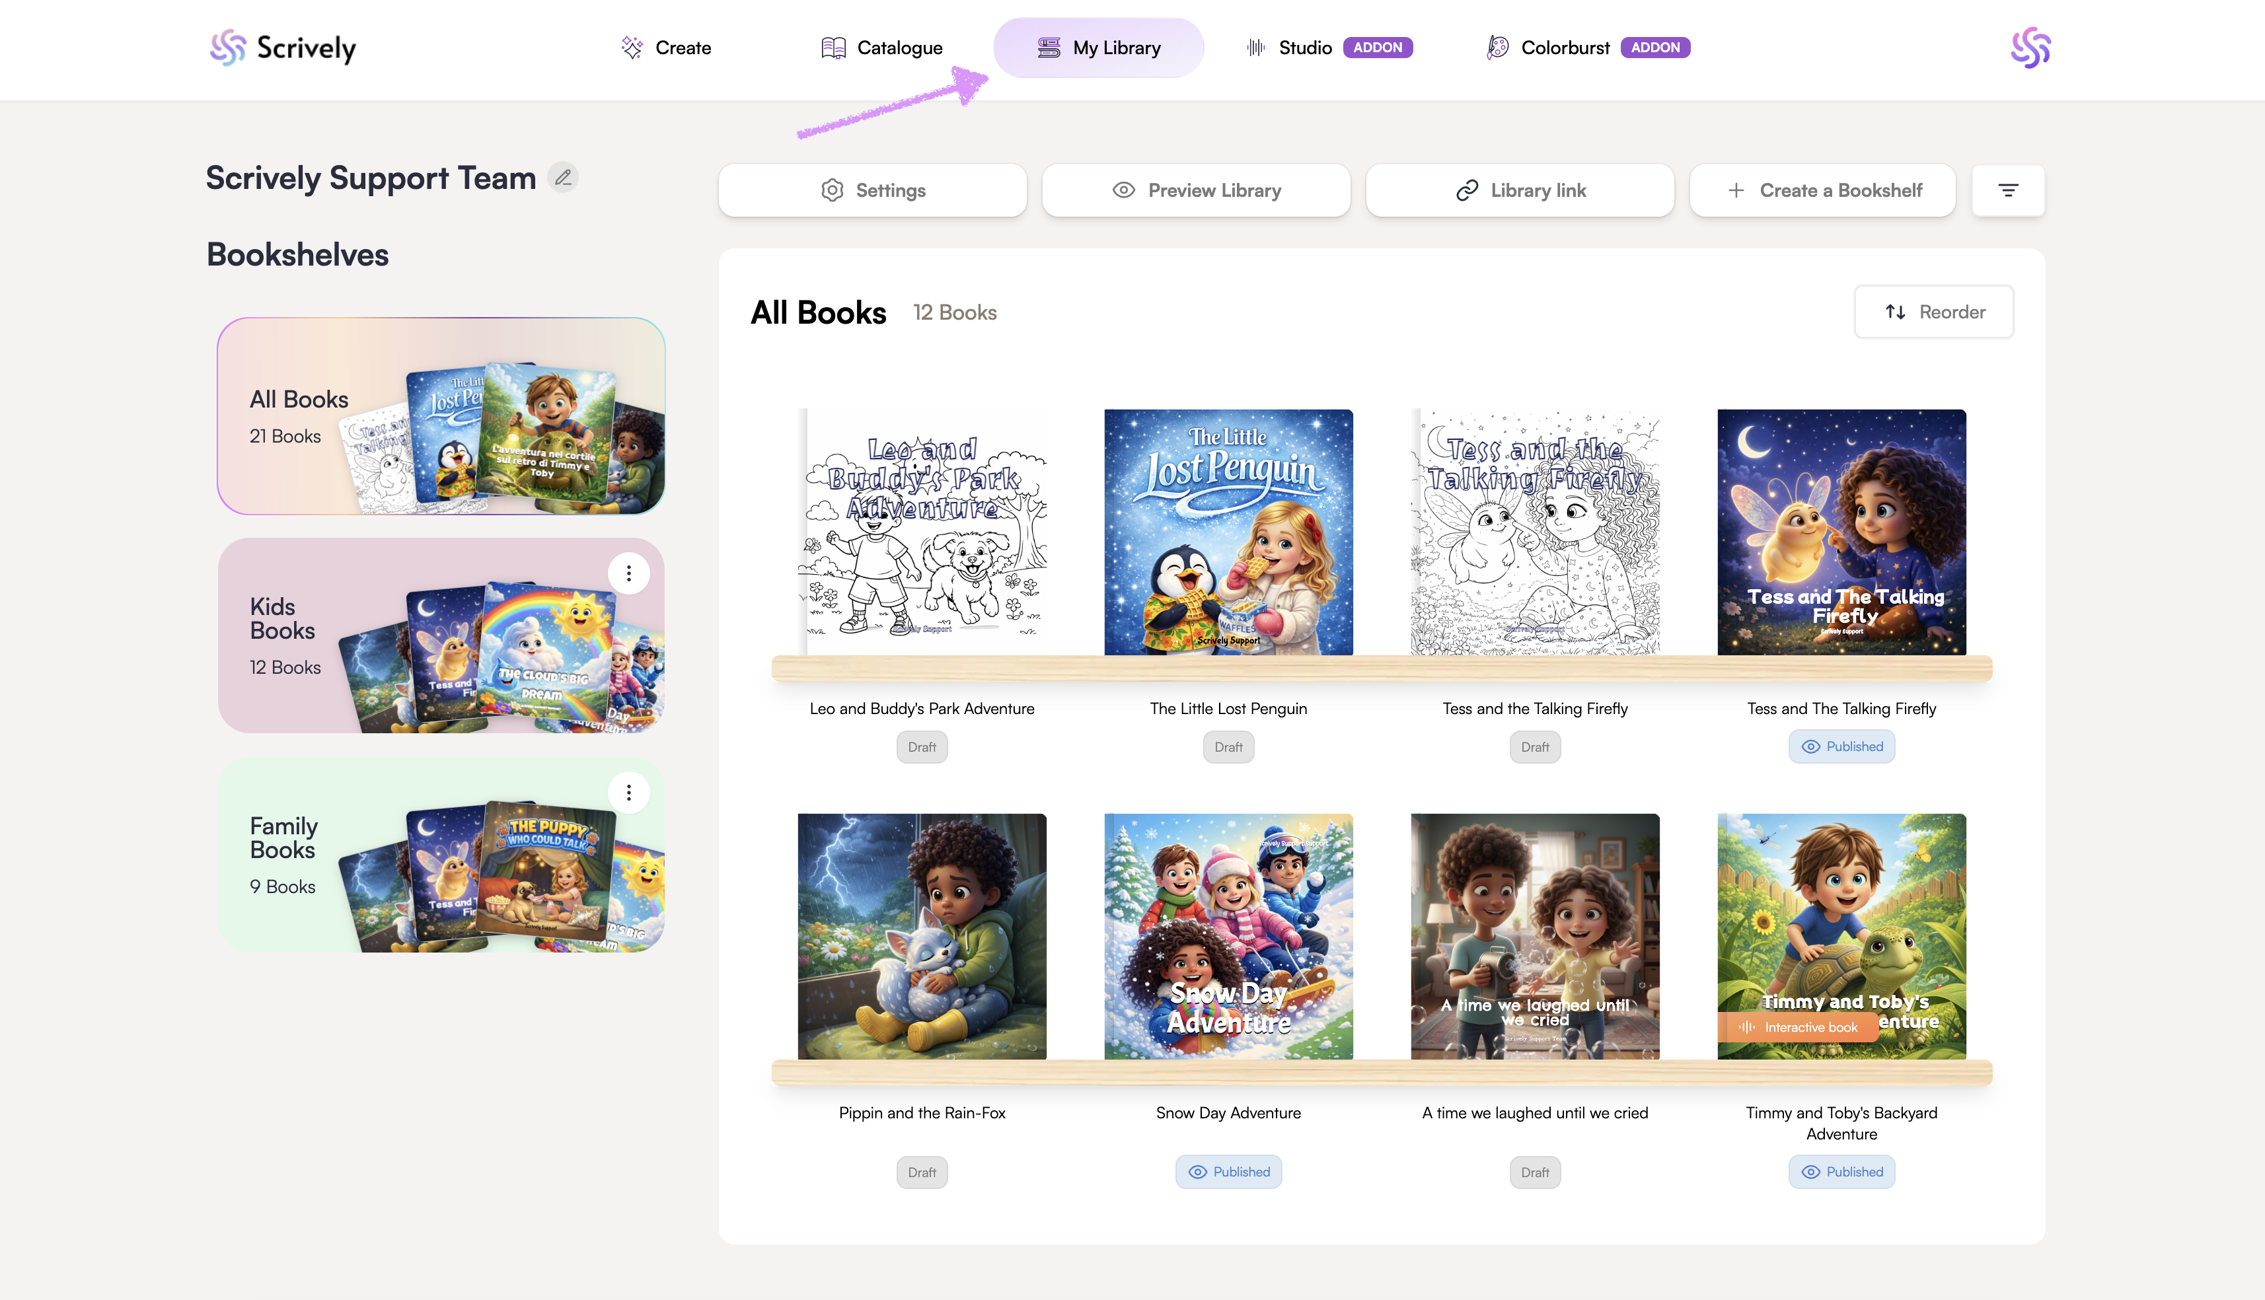Open the Kids Books three-dot menu
Screen dimensions: 2265x1300
coord(628,573)
